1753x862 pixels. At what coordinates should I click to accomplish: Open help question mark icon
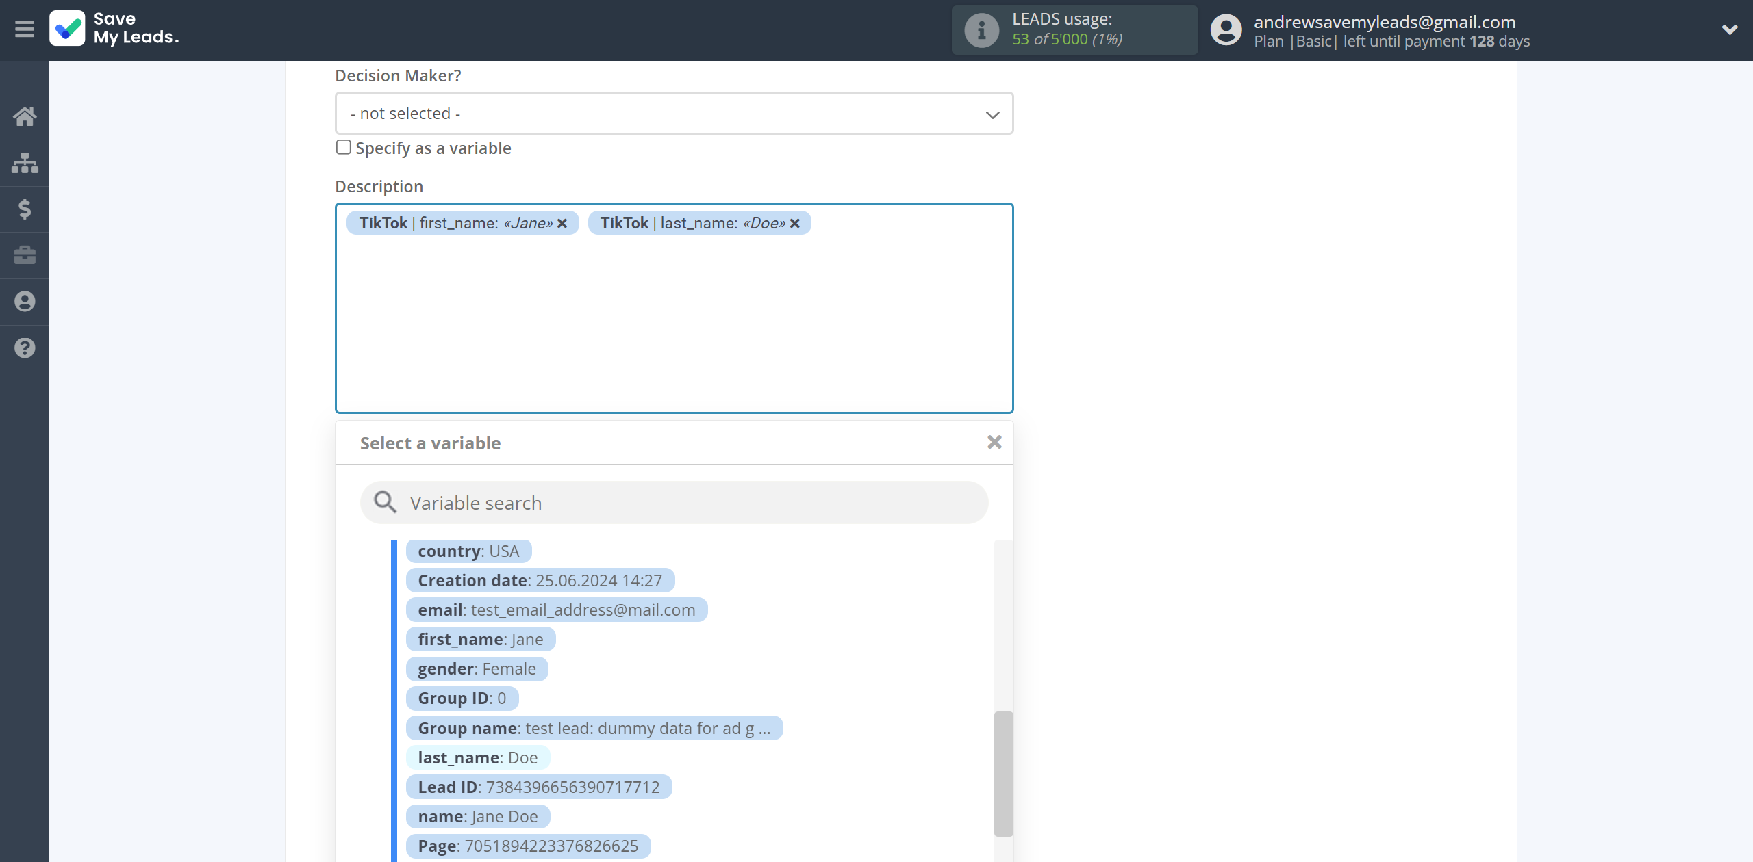pyautogui.click(x=25, y=348)
